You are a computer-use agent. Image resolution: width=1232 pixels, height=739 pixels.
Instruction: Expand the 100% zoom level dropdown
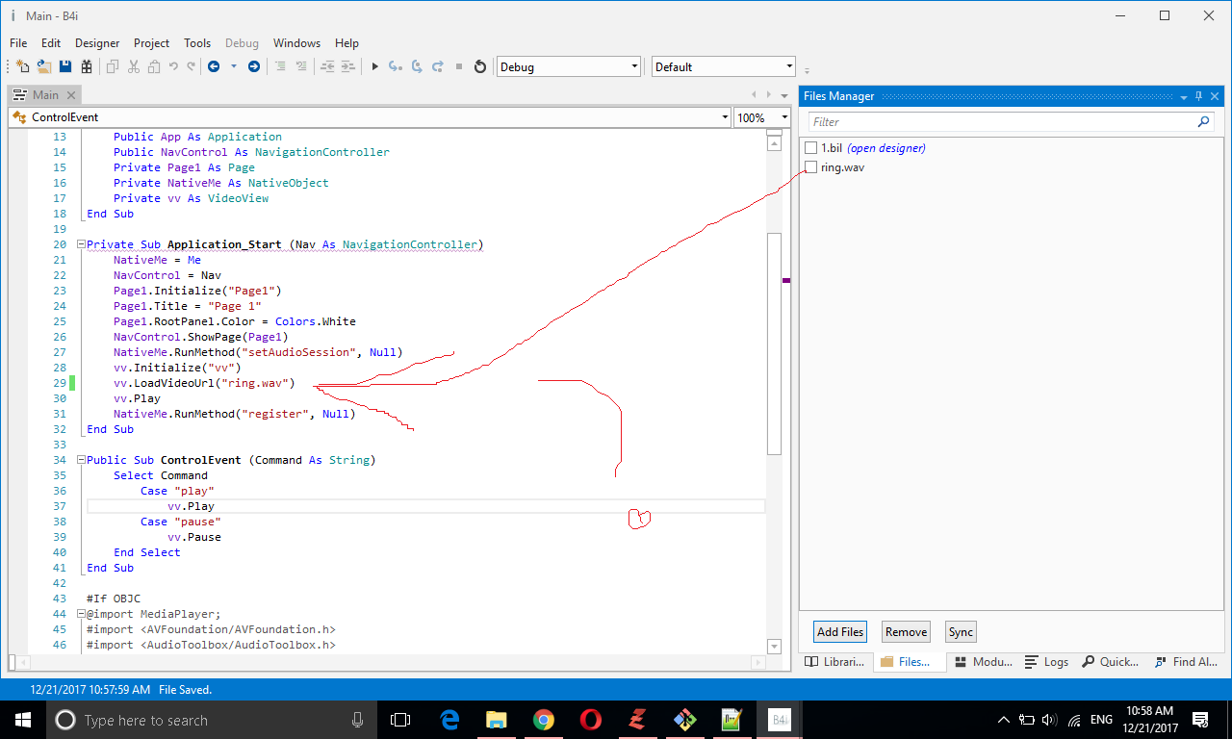783,117
